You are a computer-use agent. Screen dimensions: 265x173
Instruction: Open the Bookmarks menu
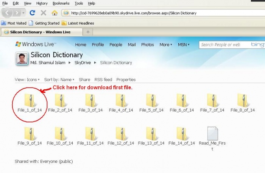61,3
